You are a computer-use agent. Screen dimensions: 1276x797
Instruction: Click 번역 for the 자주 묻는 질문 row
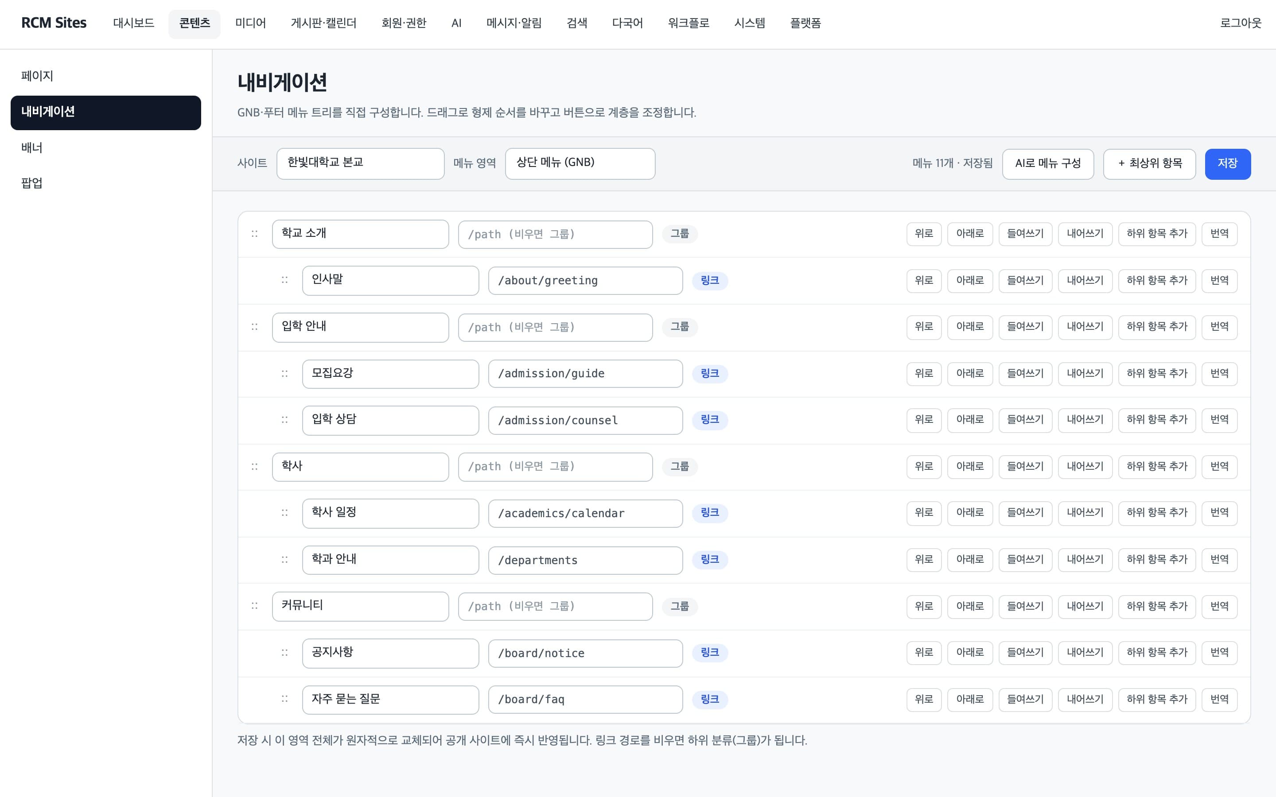pos(1219,700)
